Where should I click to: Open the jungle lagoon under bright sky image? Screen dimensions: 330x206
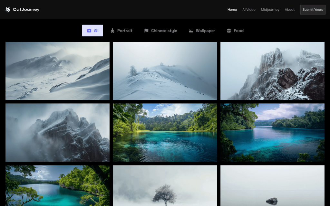(x=165, y=132)
